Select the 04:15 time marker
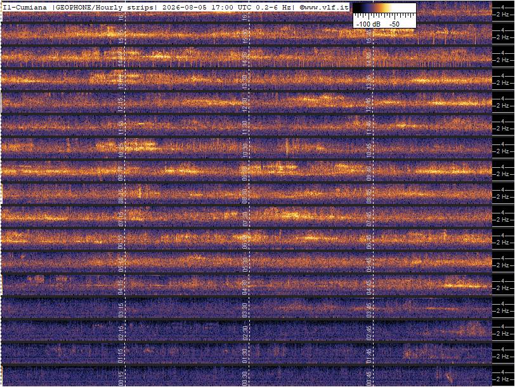This screenshot has height=387, width=515. (x=121, y=288)
